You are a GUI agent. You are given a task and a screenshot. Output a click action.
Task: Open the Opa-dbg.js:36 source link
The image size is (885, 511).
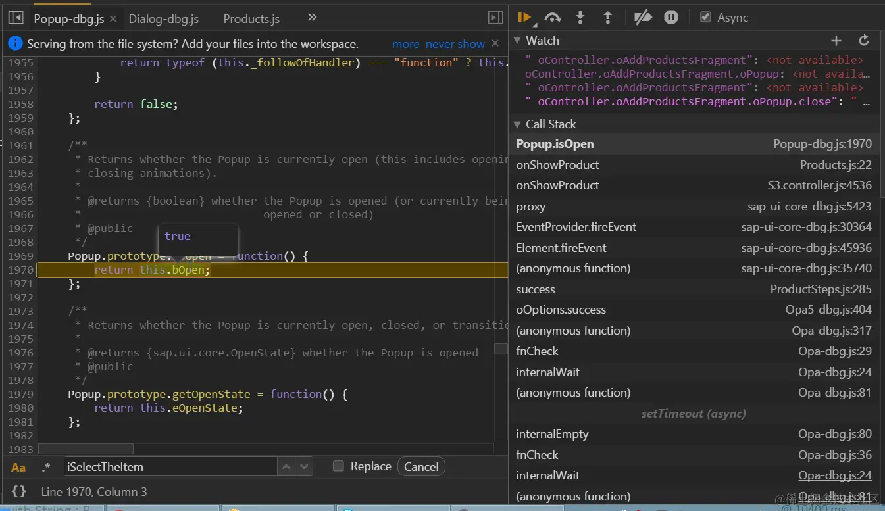(834, 455)
